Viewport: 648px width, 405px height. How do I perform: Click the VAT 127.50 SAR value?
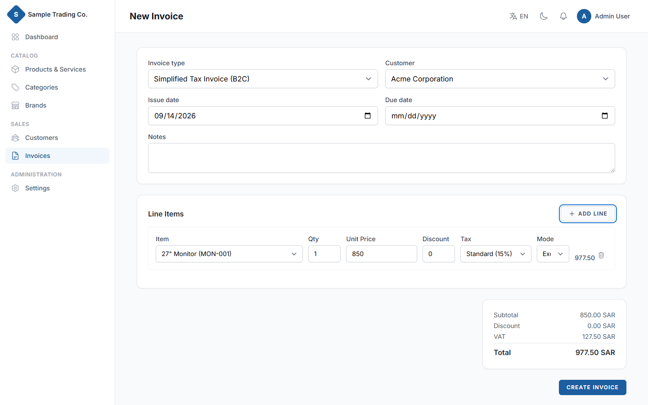pyautogui.click(x=598, y=337)
